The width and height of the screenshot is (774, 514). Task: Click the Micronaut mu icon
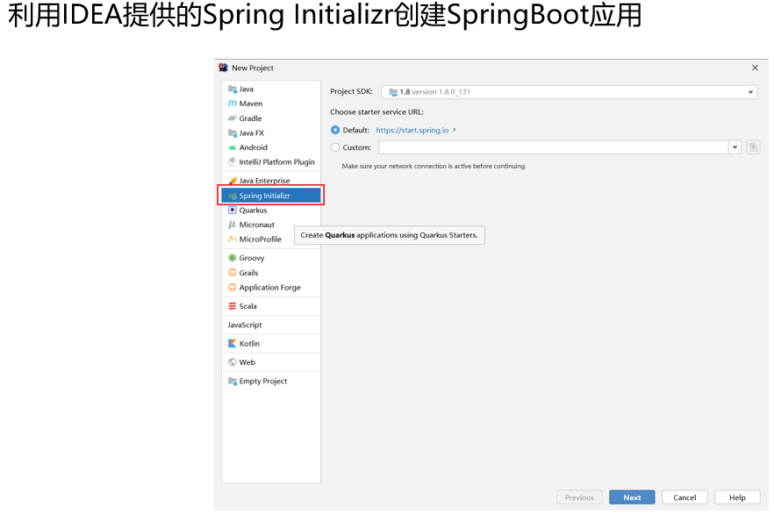coord(232,225)
